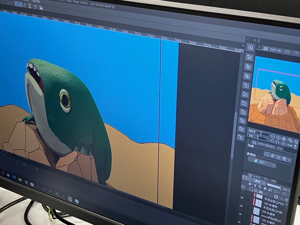Open the material folder with grid pattern
Viewport: 300px width, 225px height.
pos(246,85)
